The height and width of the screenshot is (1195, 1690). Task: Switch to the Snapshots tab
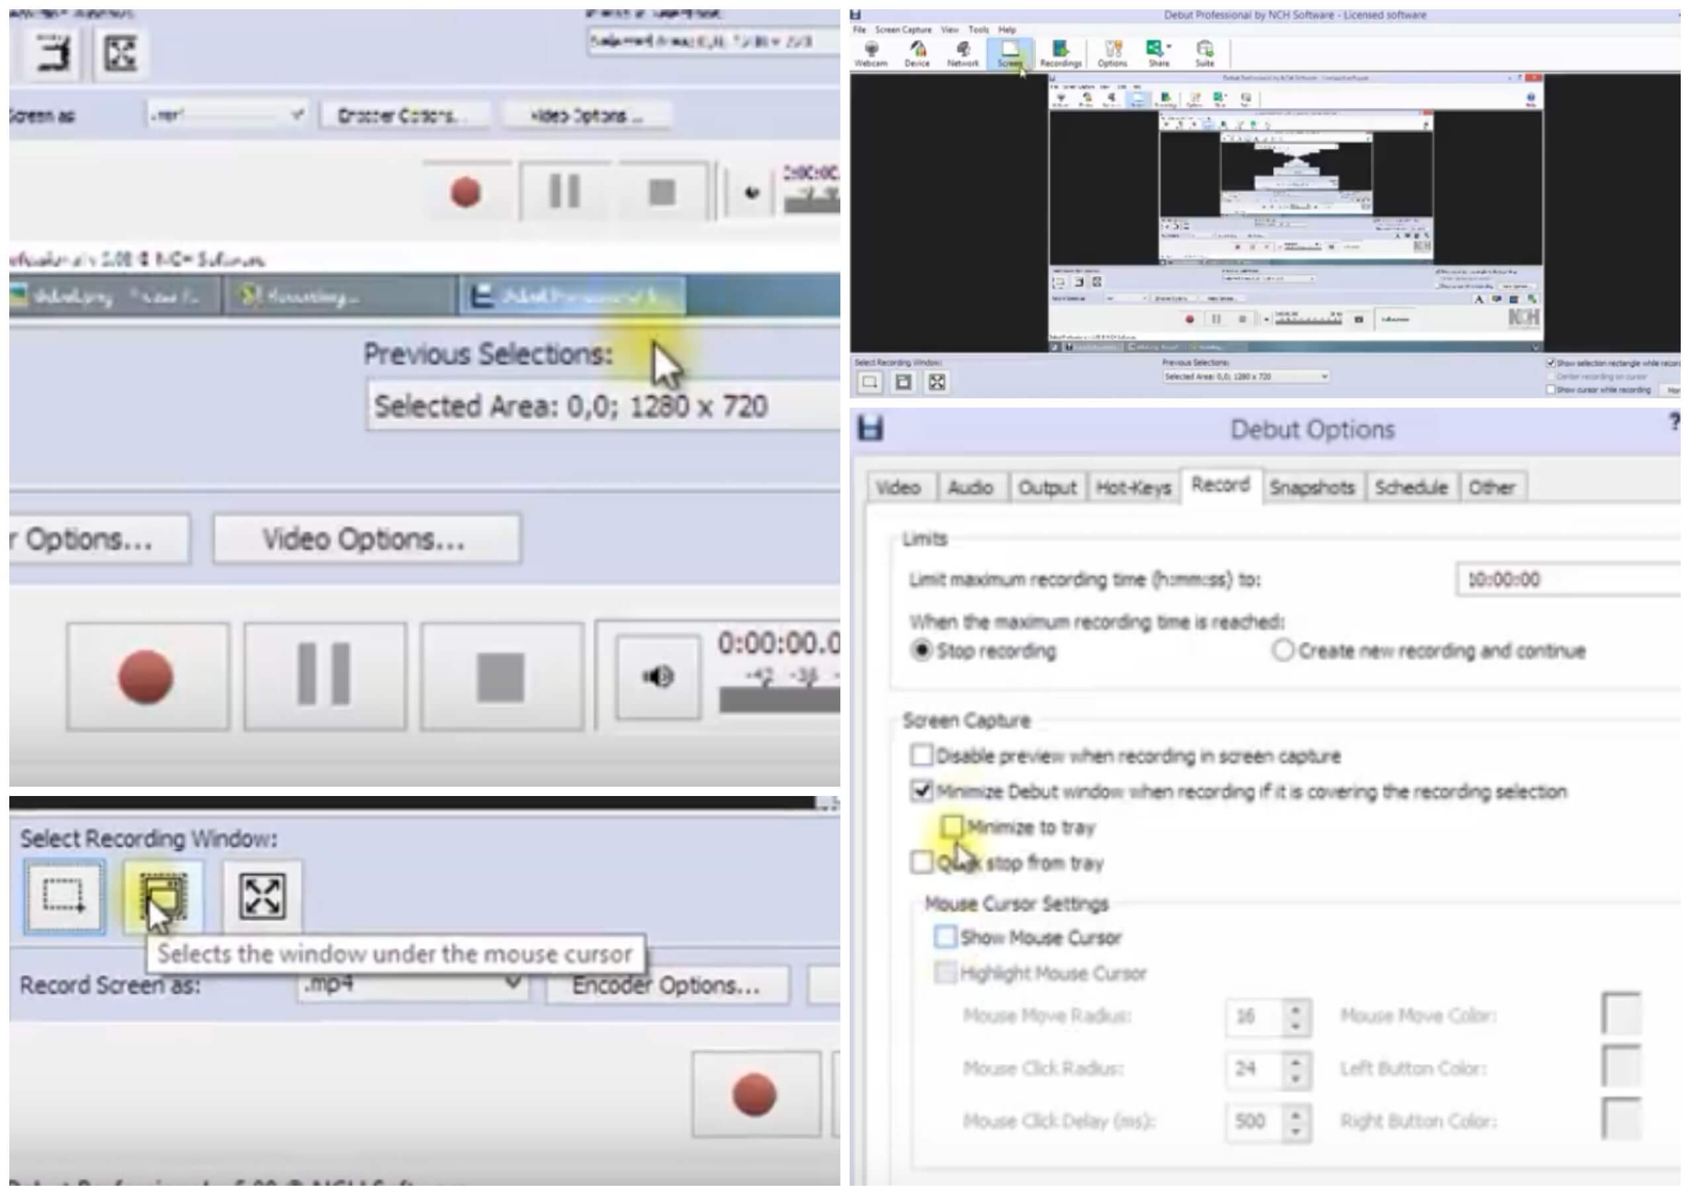[1312, 487]
